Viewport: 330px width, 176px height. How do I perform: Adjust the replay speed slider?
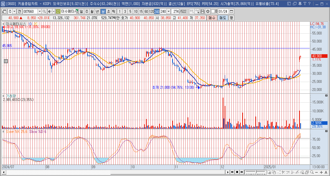(x=255, y=172)
